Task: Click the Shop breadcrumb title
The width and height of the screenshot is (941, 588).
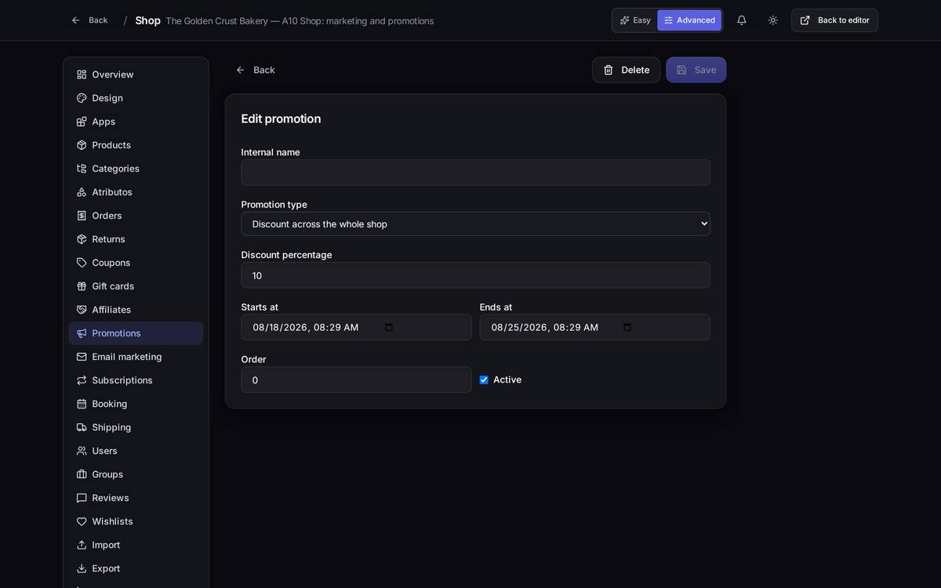Action: (x=147, y=20)
